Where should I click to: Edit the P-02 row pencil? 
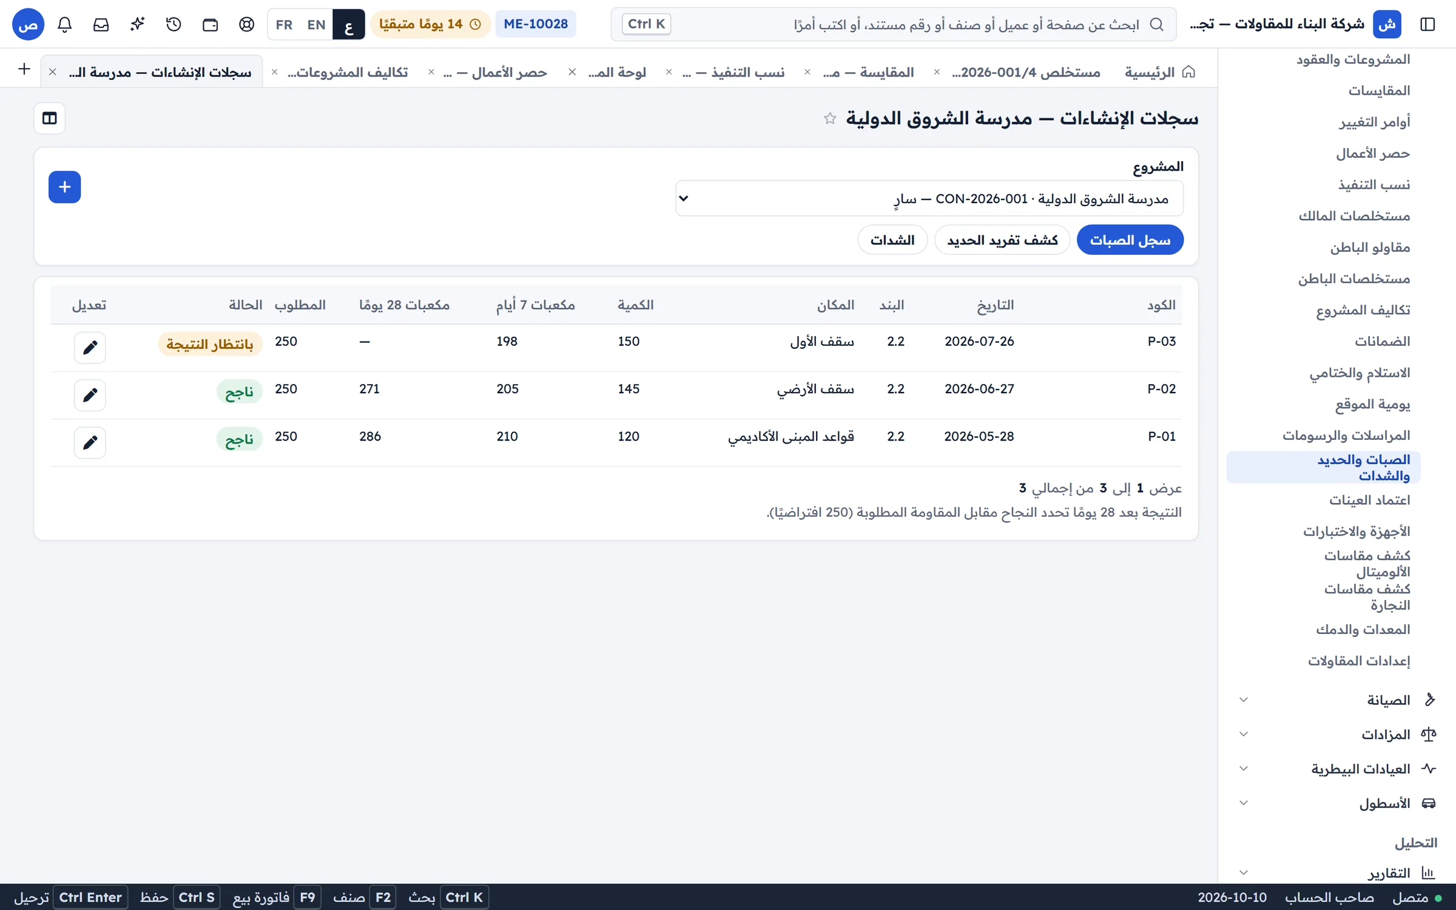(90, 395)
